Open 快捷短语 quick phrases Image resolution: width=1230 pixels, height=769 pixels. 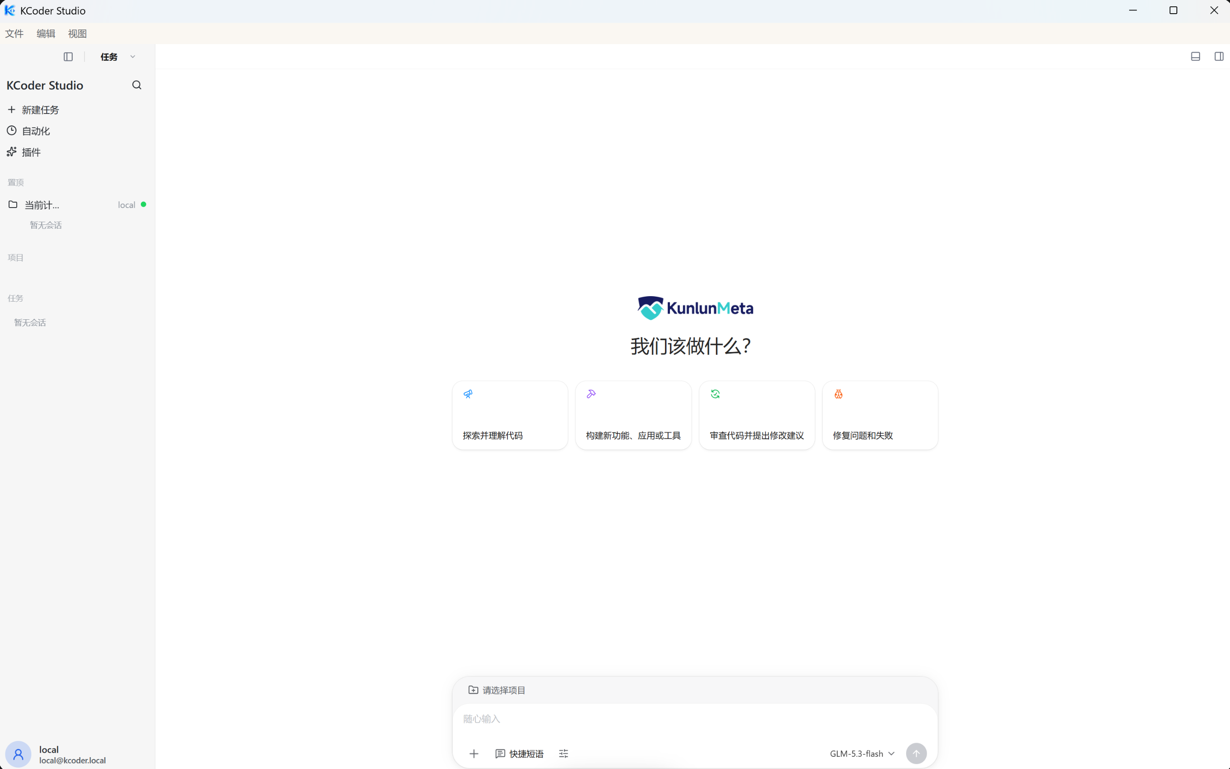point(520,754)
